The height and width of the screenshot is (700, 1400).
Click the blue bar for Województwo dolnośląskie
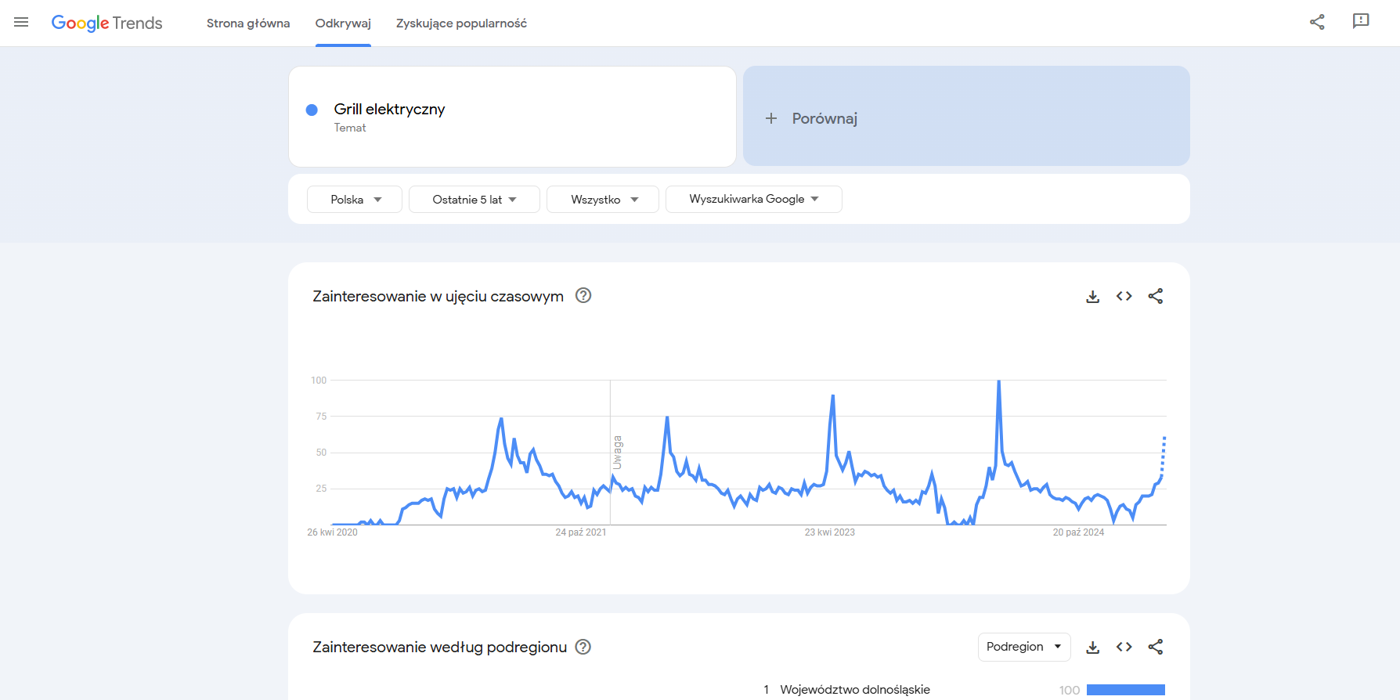tap(1126, 690)
